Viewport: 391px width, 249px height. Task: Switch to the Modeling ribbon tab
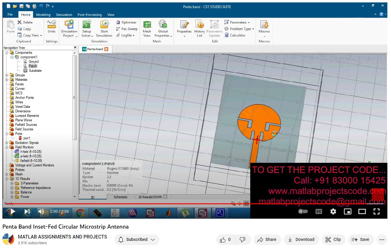tap(43, 15)
